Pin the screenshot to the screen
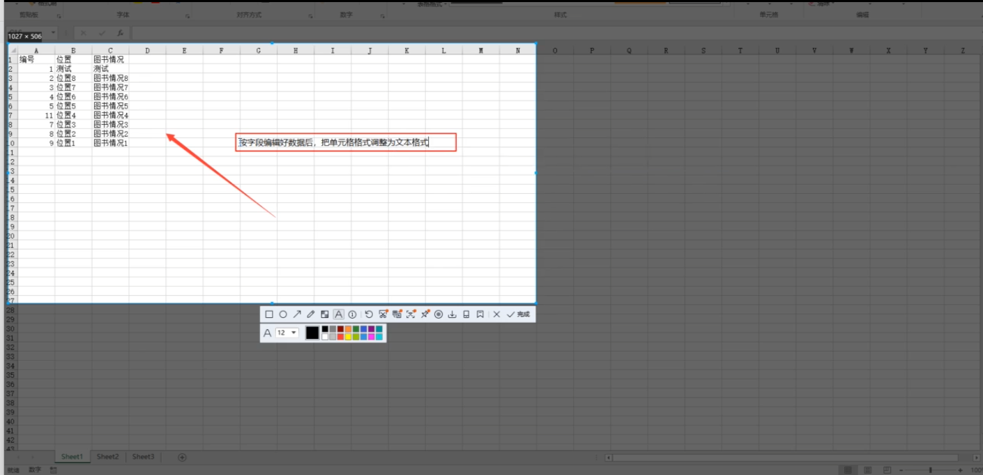The height and width of the screenshot is (475, 983). [x=425, y=315]
